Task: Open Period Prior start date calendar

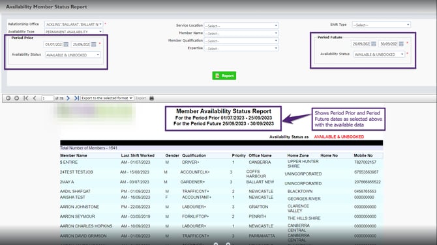Action: click(66, 44)
